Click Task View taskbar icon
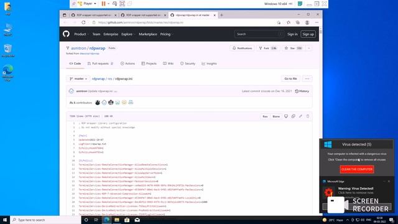This screenshot has width=398, height=224. click(96, 220)
